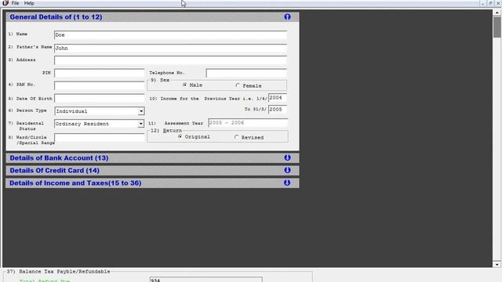502x282 pixels.
Task: Click the General Details of (1 to 12) header
Action: pos(152,17)
